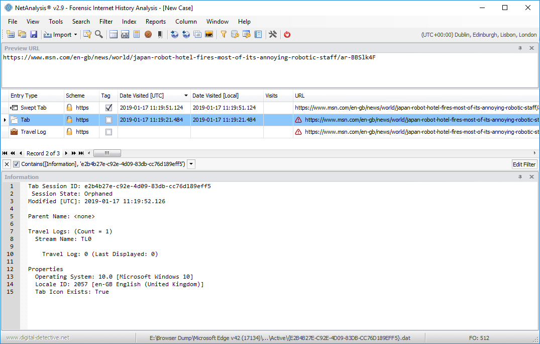Click the www.digital-detective.net status bar text
540x344 pixels.
pos(38,337)
